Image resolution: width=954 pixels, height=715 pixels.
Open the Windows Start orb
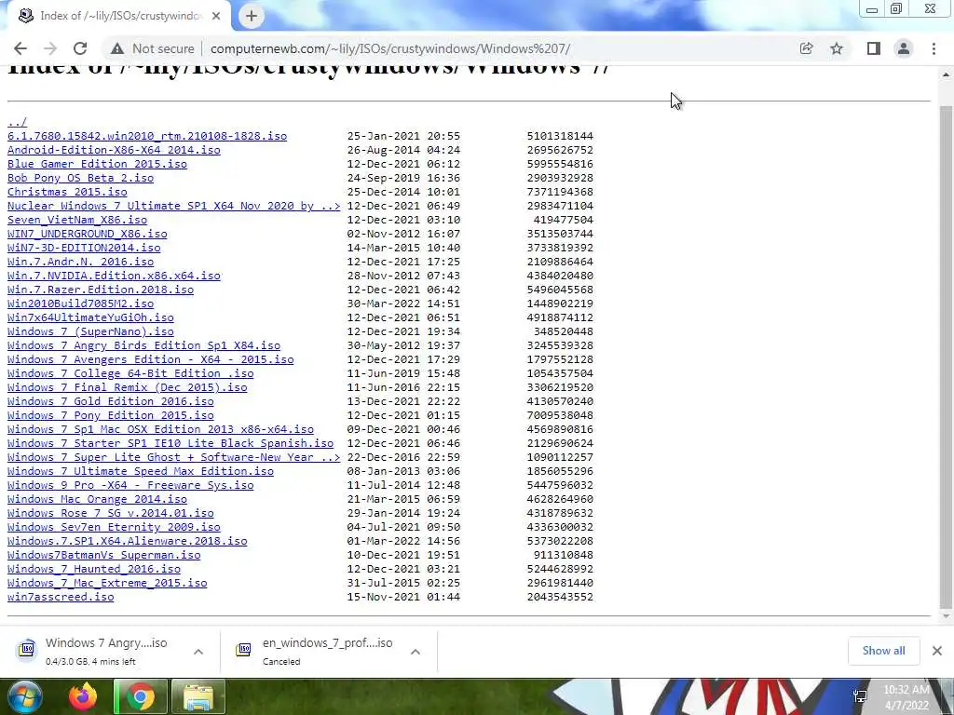(x=25, y=696)
